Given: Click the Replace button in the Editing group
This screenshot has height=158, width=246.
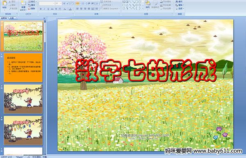Looking at the screenshot, I should pos(179,5).
